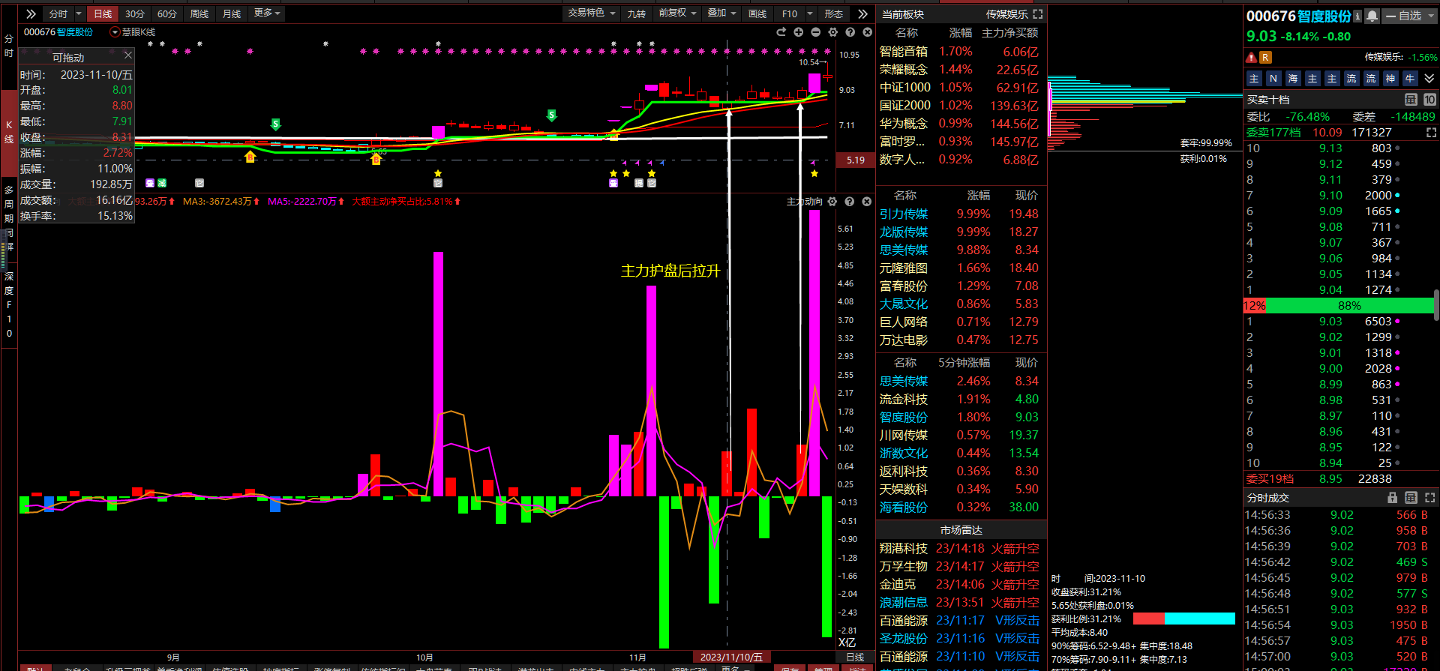Switch to 分时 chart tab
This screenshot has width=1440, height=671.
[x=58, y=13]
